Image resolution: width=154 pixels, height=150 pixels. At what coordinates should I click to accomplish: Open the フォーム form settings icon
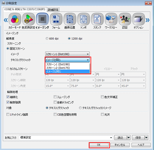click(x=56, y=19)
